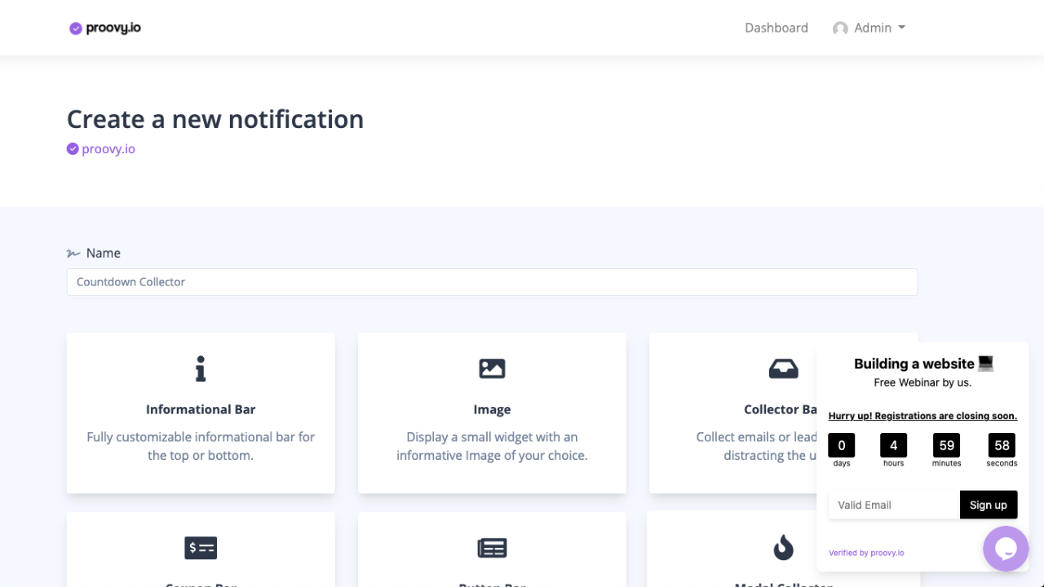Image resolution: width=1044 pixels, height=587 pixels.
Task: Click the Button Bar list icon
Action: tap(492, 548)
